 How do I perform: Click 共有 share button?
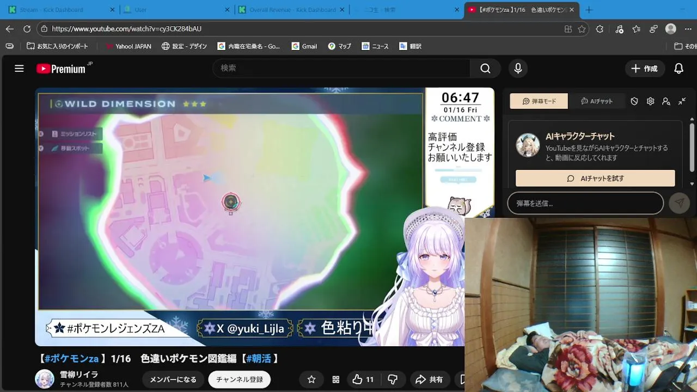429,379
